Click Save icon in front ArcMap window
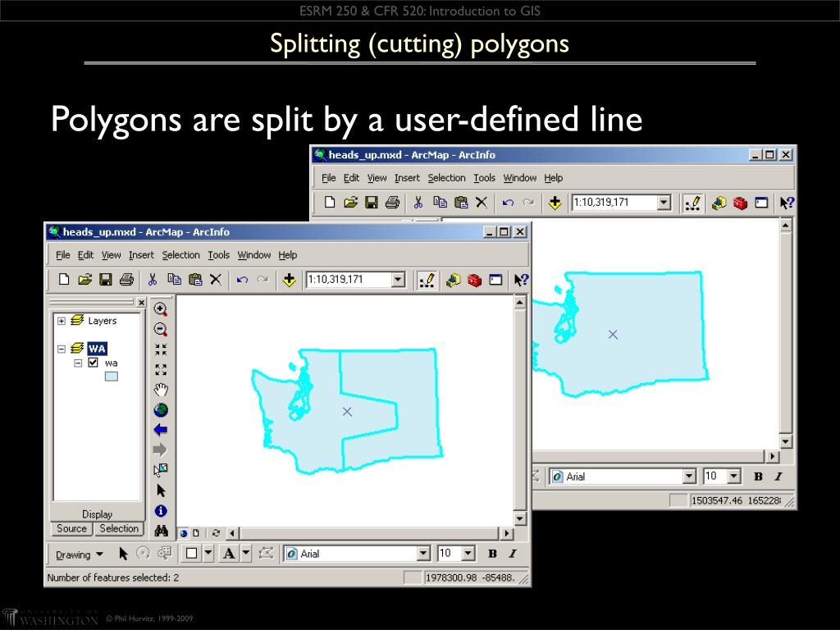This screenshot has width=840, height=630. coord(105,280)
